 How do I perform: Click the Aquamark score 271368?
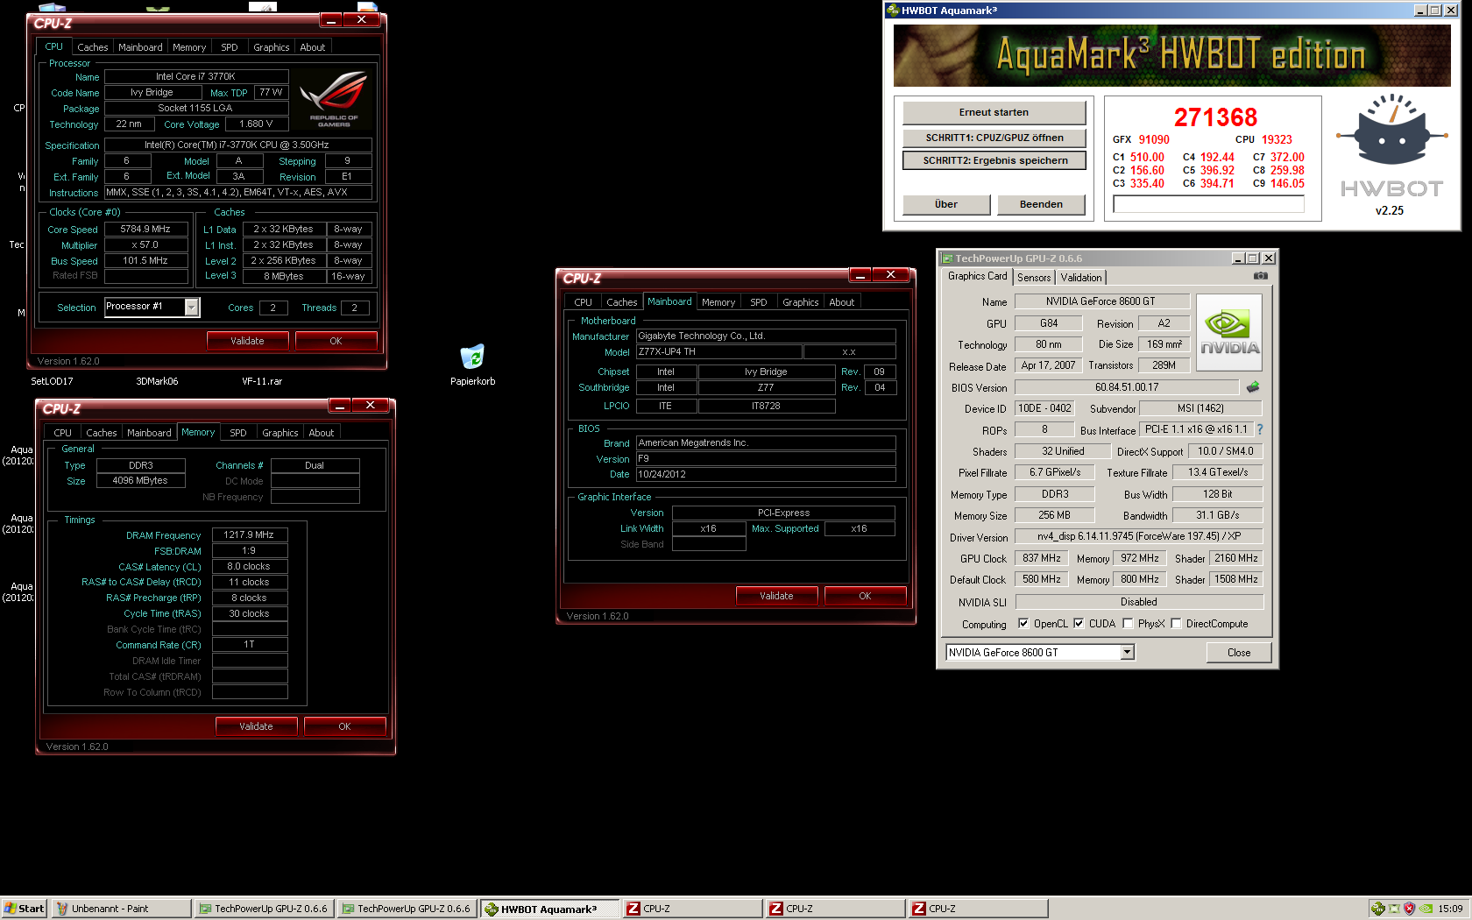[1215, 117]
